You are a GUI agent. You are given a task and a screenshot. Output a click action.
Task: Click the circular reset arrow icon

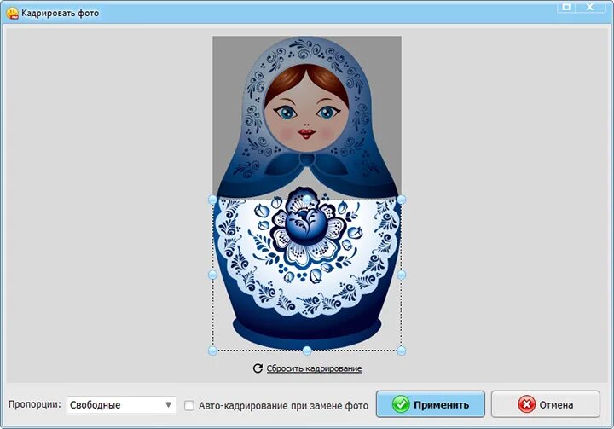258,368
